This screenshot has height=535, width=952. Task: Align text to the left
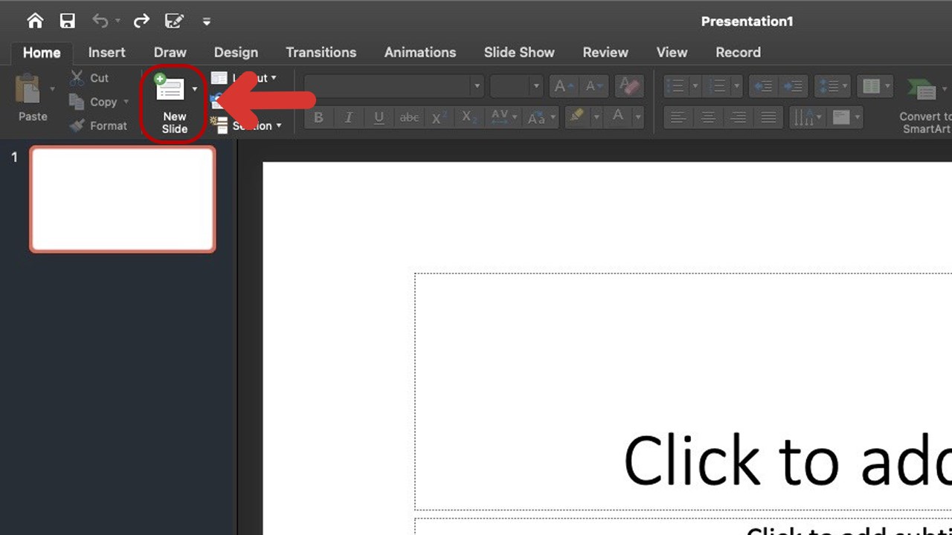click(678, 117)
